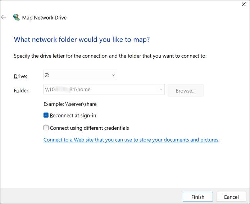Click the Finish button
The height and width of the screenshot is (204, 250).
(197, 197)
